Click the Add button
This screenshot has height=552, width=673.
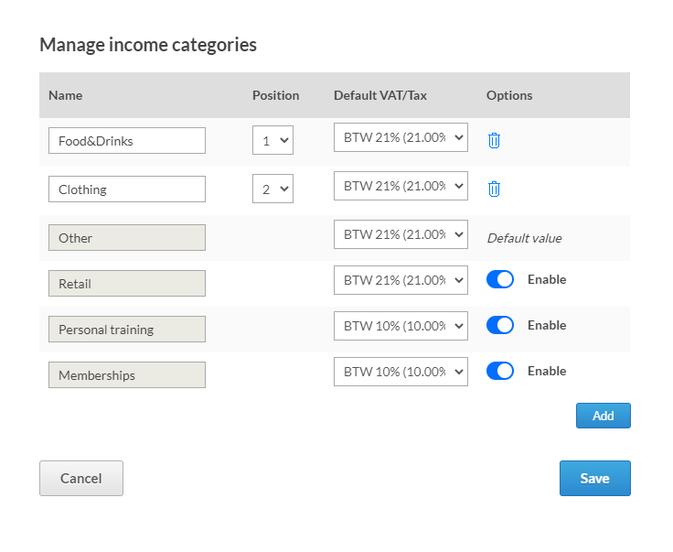(603, 416)
